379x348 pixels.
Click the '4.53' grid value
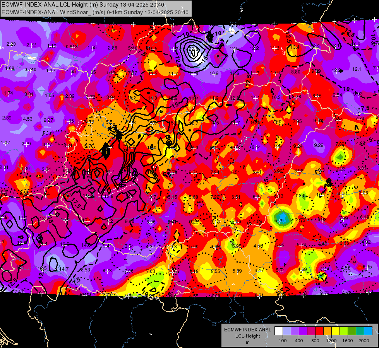[28, 119]
